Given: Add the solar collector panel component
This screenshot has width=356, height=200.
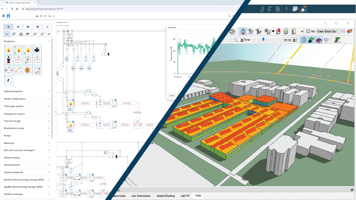Looking at the screenshot, I should (x=18, y=70).
